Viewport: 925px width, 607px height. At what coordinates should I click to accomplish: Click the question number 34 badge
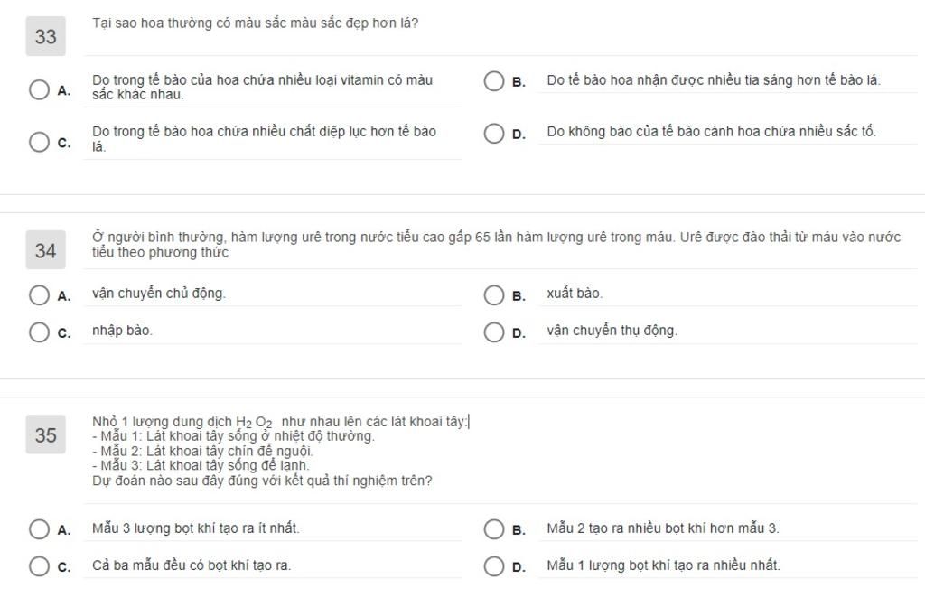pyautogui.click(x=45, y=250)
